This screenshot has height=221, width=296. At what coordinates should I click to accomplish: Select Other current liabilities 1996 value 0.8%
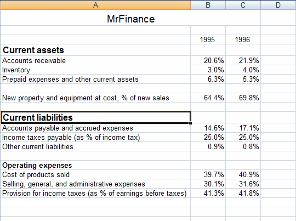pos(243,146)
